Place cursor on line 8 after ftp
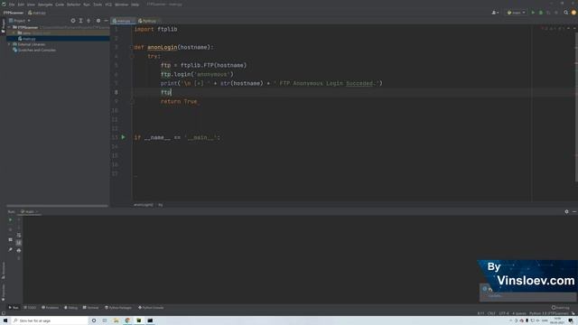578x325 pixels. pyautogui.click(x=172, y=92)
